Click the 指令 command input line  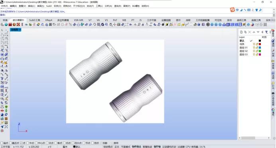(136, 15)
